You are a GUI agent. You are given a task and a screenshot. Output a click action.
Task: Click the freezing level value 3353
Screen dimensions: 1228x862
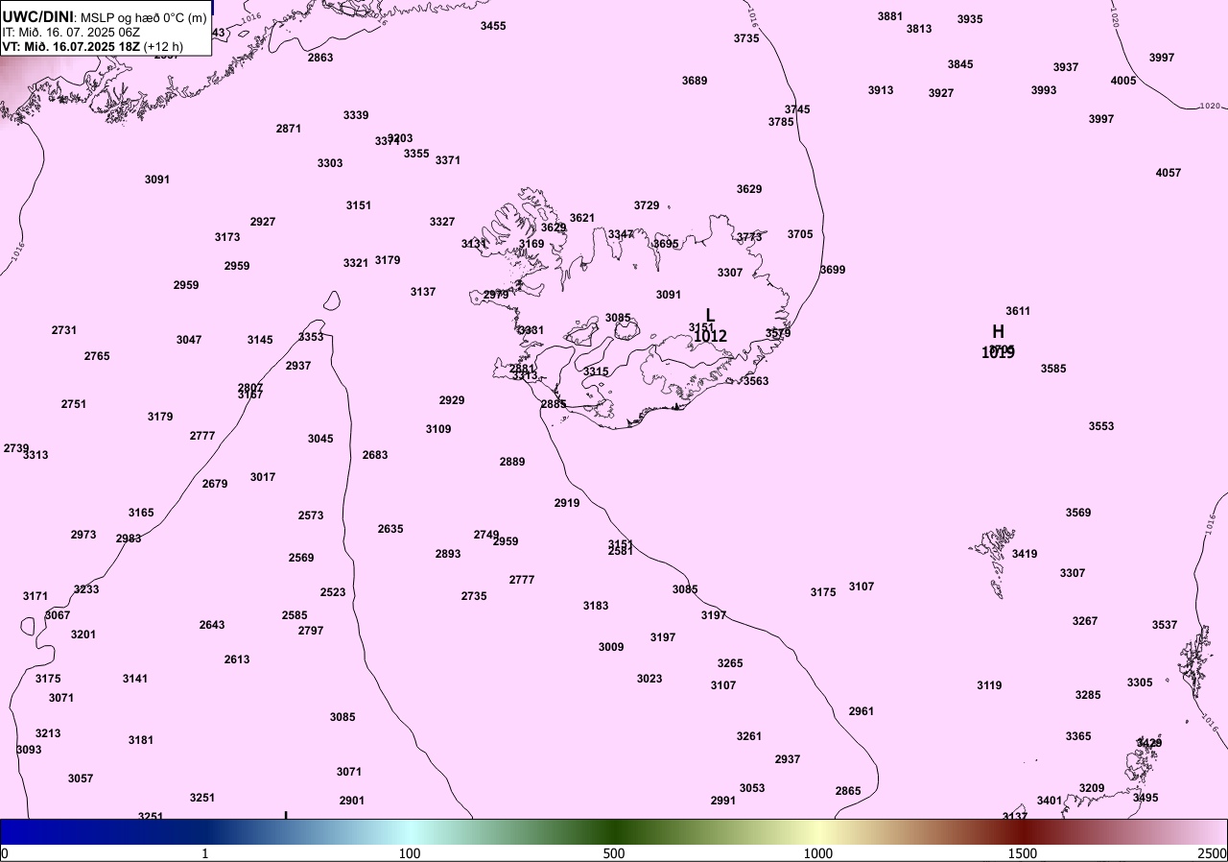(x=311, y=337)
